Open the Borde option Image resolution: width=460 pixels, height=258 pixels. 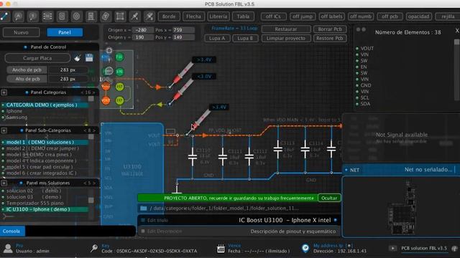tap(169, 16)
